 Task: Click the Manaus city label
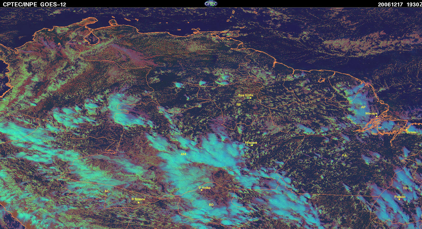coord(251,142)
